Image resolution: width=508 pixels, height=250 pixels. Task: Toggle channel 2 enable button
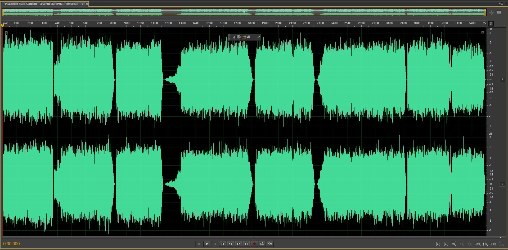(502, 184)
